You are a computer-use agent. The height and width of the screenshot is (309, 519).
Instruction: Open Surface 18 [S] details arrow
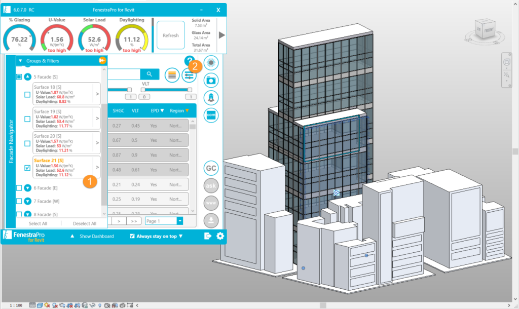coord(97,94)
